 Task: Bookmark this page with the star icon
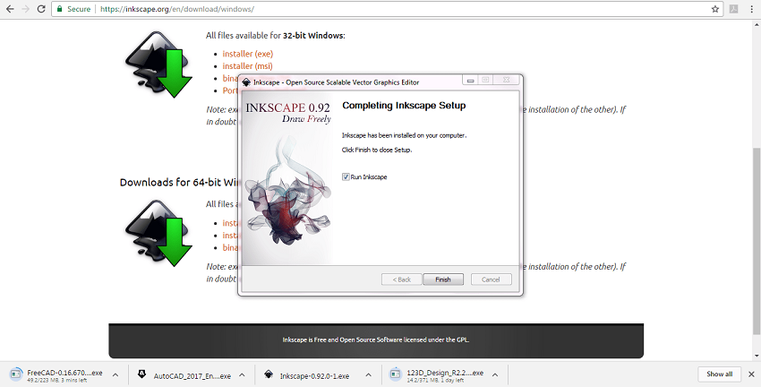[x=715, y=9]
